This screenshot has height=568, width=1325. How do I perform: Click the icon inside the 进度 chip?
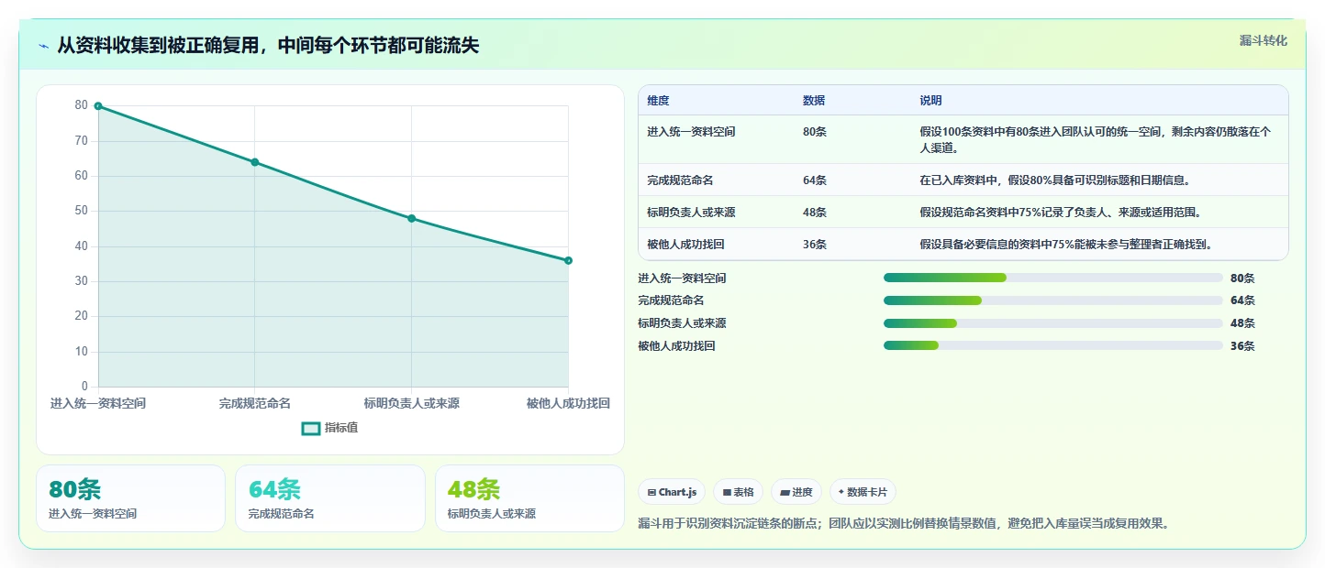pos(785,493)
